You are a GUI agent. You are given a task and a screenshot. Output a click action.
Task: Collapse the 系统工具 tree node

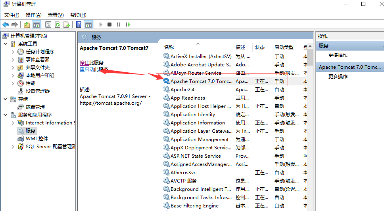[6, 44]
